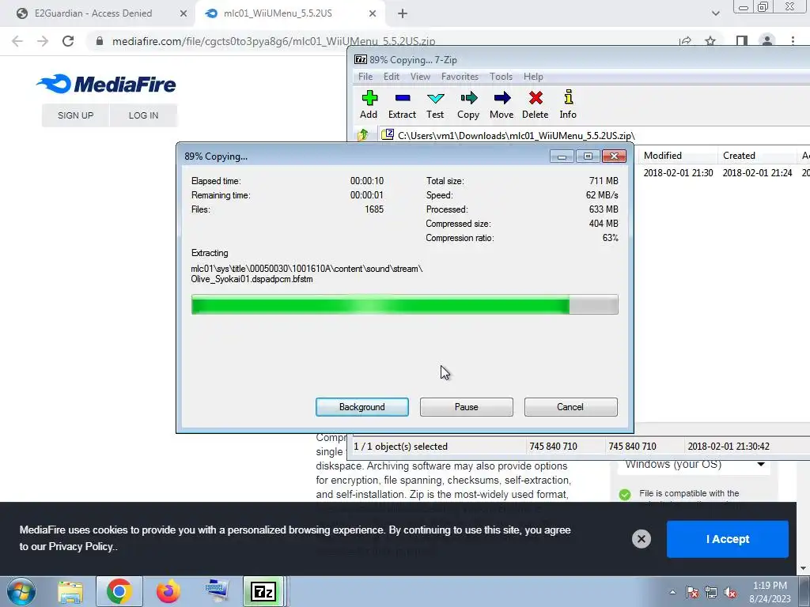Share this page from the address bar
The height and width of the screenshot is (607, 810).
click(686, 41)
